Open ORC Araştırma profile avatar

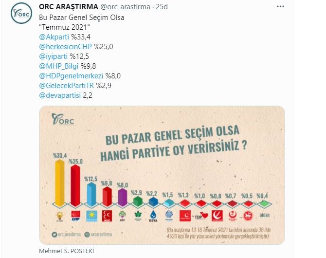[21, 13]
